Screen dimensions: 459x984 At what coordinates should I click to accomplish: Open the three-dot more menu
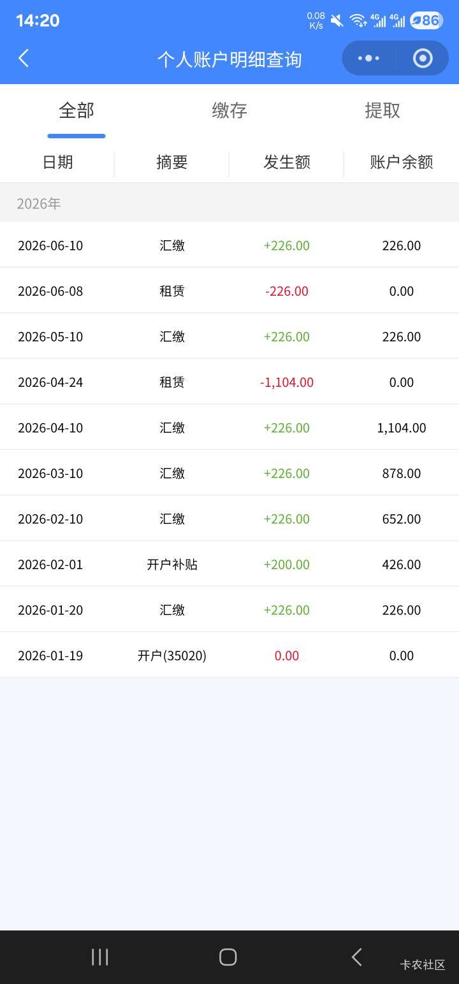(x=368, y=59)
